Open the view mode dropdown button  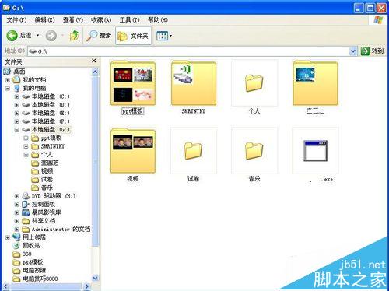(x=164, y=36)
